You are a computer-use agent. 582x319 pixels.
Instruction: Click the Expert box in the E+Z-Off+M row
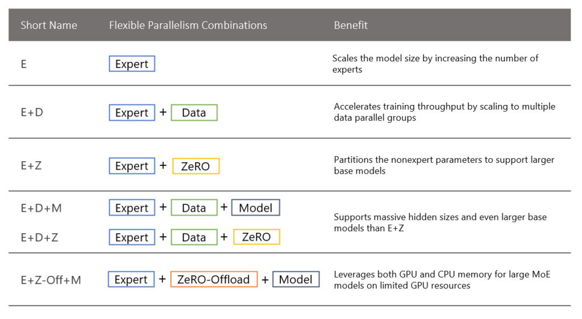click(x=131, y=280)
